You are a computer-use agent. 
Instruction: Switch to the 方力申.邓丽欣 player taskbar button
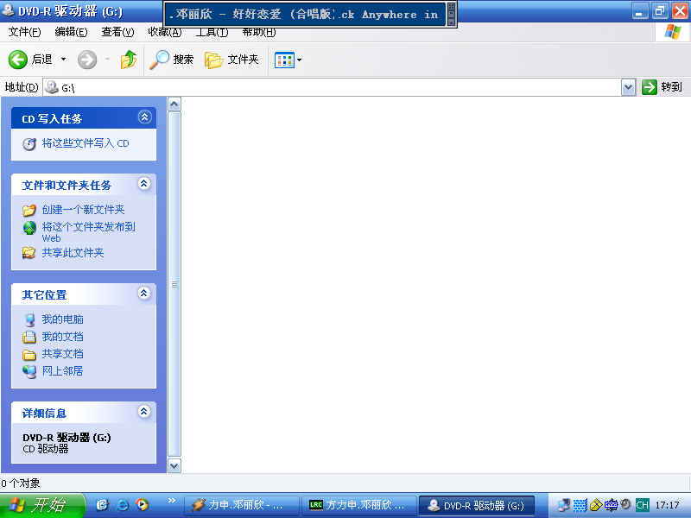coord(241,505)
